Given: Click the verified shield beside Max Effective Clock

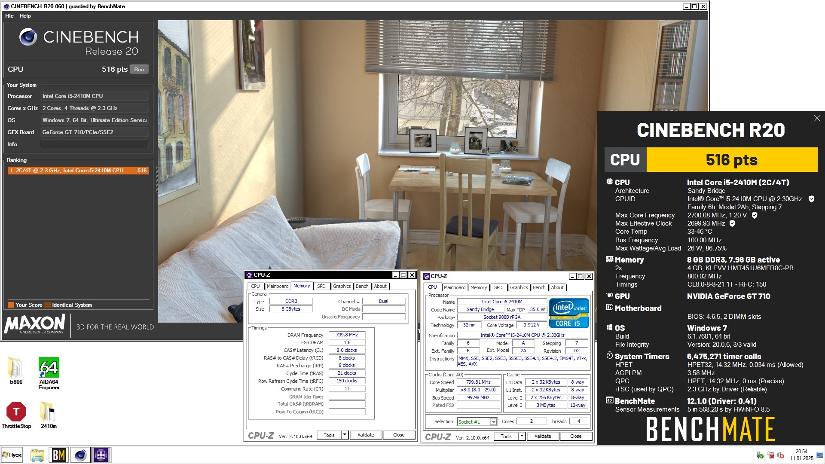Looking at the screenshot, I should pos(732,223).
